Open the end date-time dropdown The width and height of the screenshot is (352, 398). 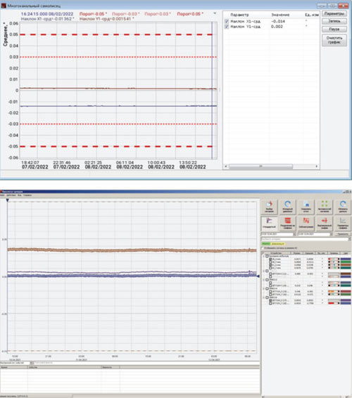point(331,234)
